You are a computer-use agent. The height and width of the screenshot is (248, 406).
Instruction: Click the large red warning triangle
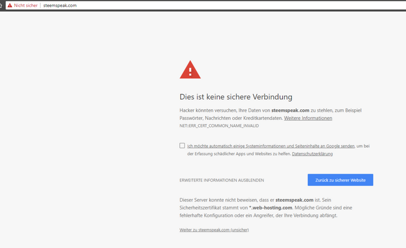pos(190,70)
